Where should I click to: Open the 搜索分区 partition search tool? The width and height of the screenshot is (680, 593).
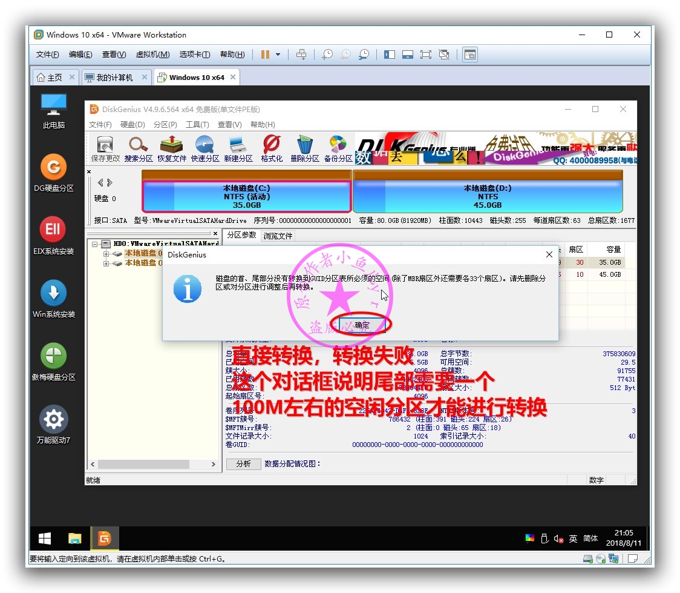point(138,147)
